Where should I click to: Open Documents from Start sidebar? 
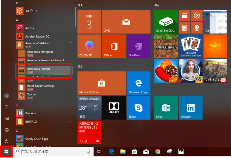(7, 107)
